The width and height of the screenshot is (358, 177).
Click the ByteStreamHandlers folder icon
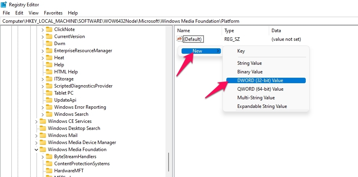coord(49,157)
